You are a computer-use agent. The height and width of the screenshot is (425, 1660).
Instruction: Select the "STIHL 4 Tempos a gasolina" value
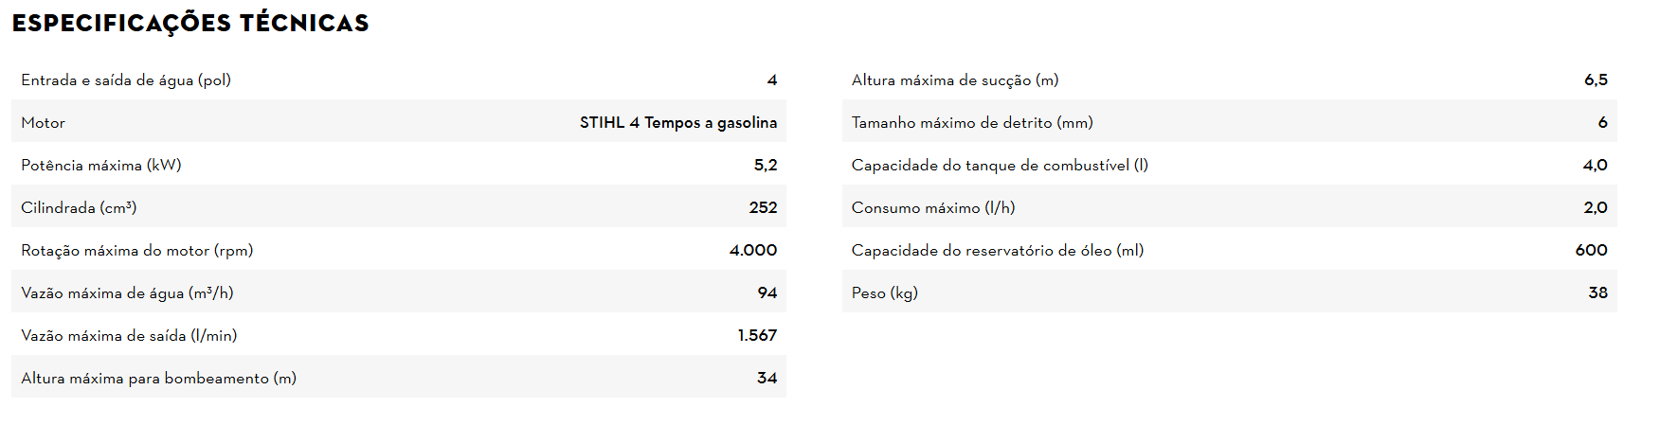(x=677, y=123)
